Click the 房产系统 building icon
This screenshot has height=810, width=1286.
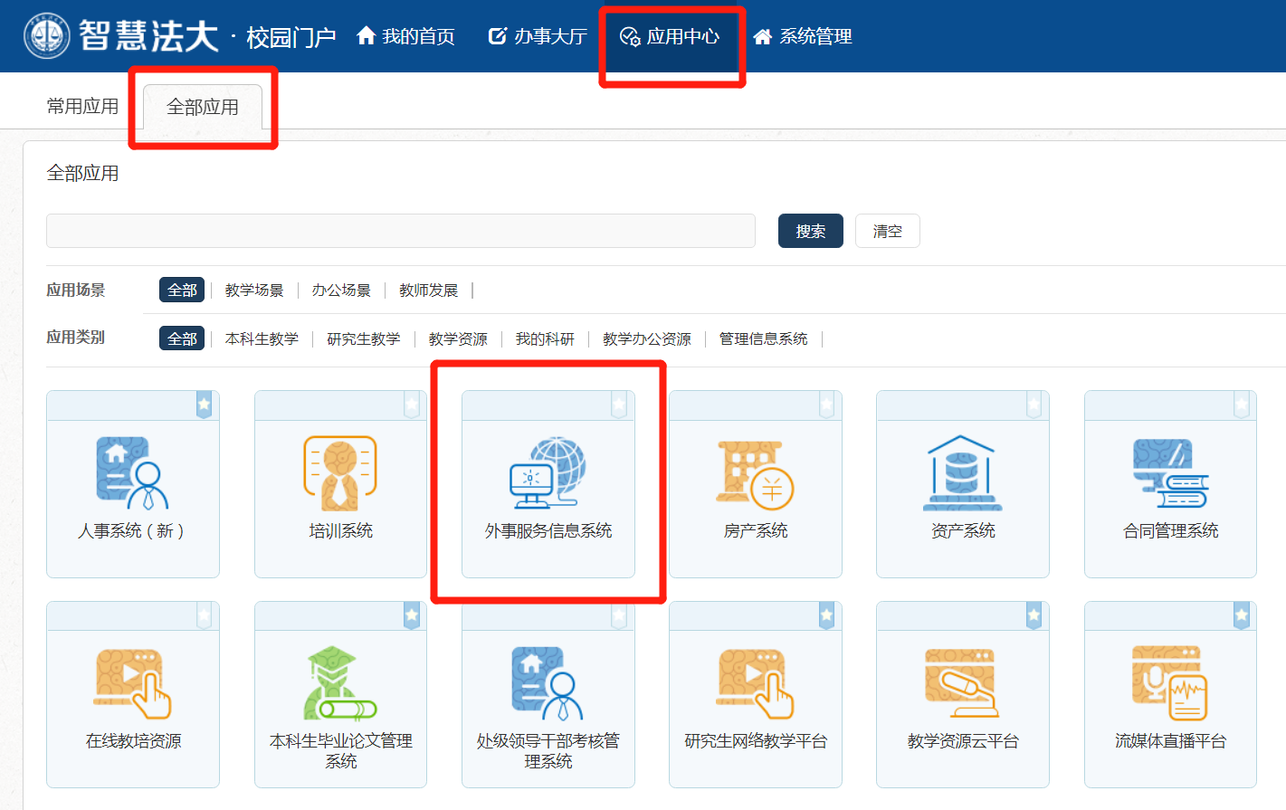tap(755, 473)
